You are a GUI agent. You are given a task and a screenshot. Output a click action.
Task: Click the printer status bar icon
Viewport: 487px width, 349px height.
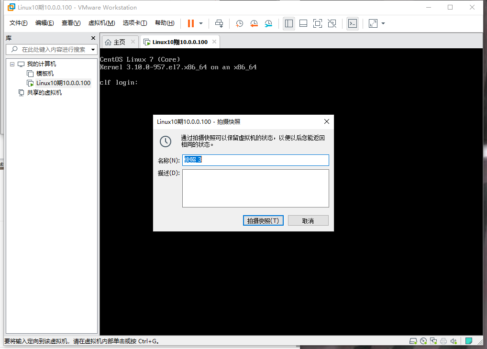pos(443,341)
